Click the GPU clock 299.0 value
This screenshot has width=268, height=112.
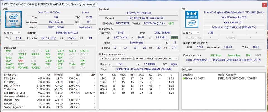pos(200,47)
